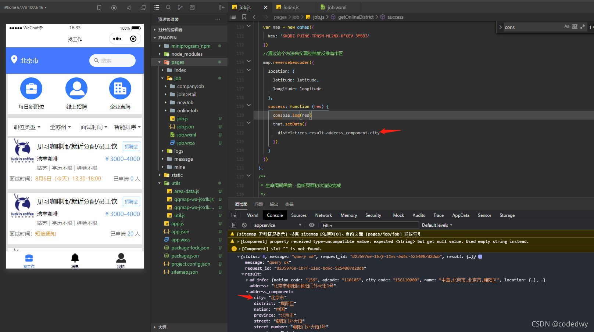Mute simulator sound with speaker icon
The width and height of the screenshot is (594, 332).
pos(129,7)
